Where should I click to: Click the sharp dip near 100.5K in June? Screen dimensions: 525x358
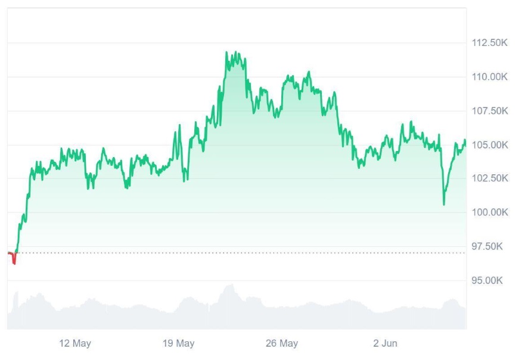pos(444,203)
